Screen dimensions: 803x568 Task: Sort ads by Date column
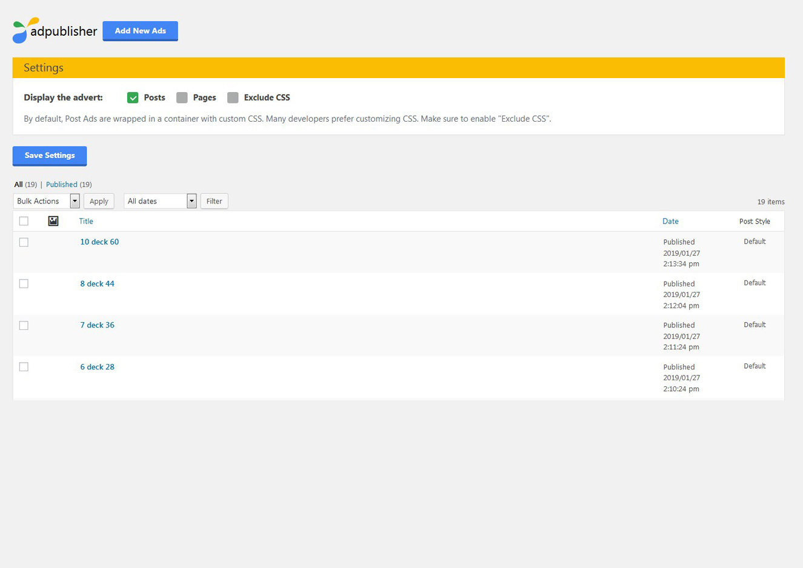coord(670,221)
